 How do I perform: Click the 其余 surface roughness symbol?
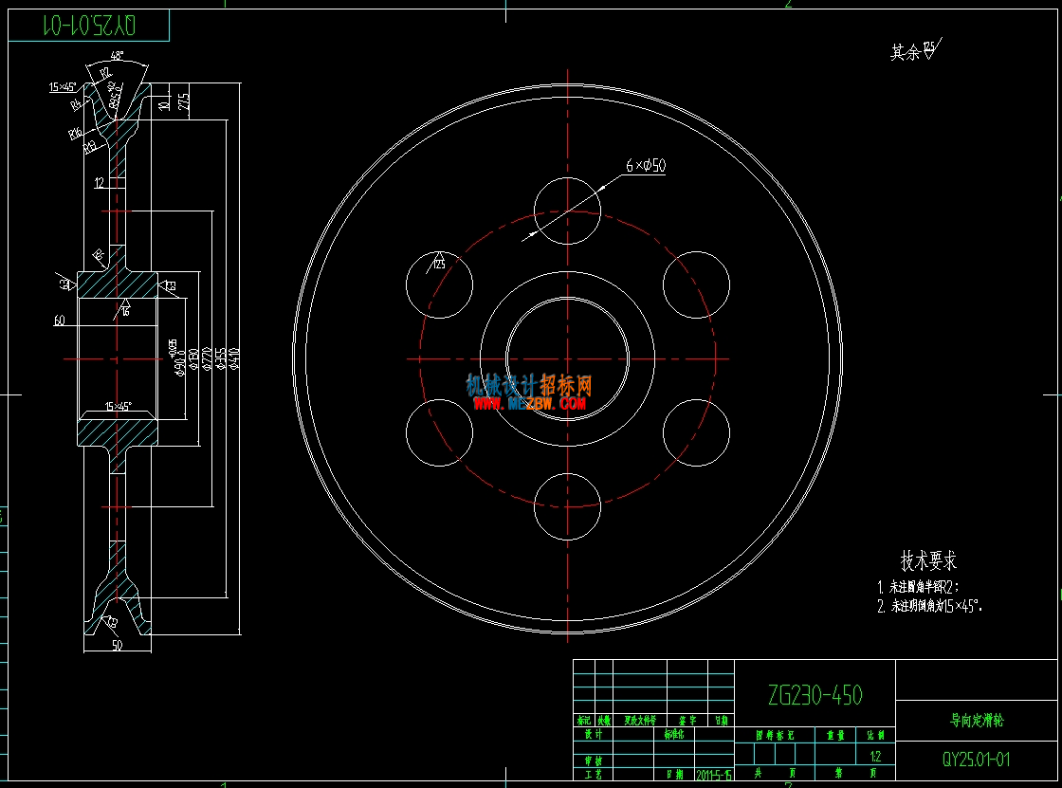pyautogui.click(x=916, y=50)
